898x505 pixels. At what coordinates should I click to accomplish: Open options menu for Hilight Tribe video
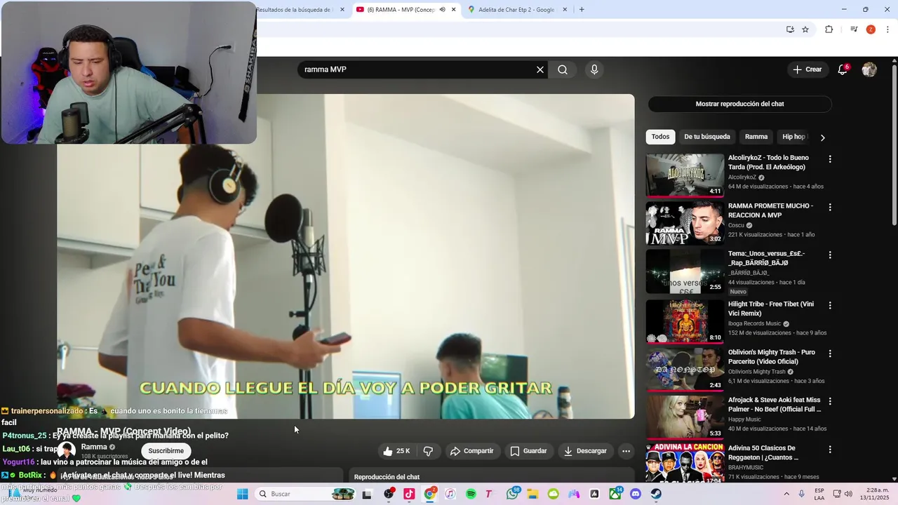[830, 306]
